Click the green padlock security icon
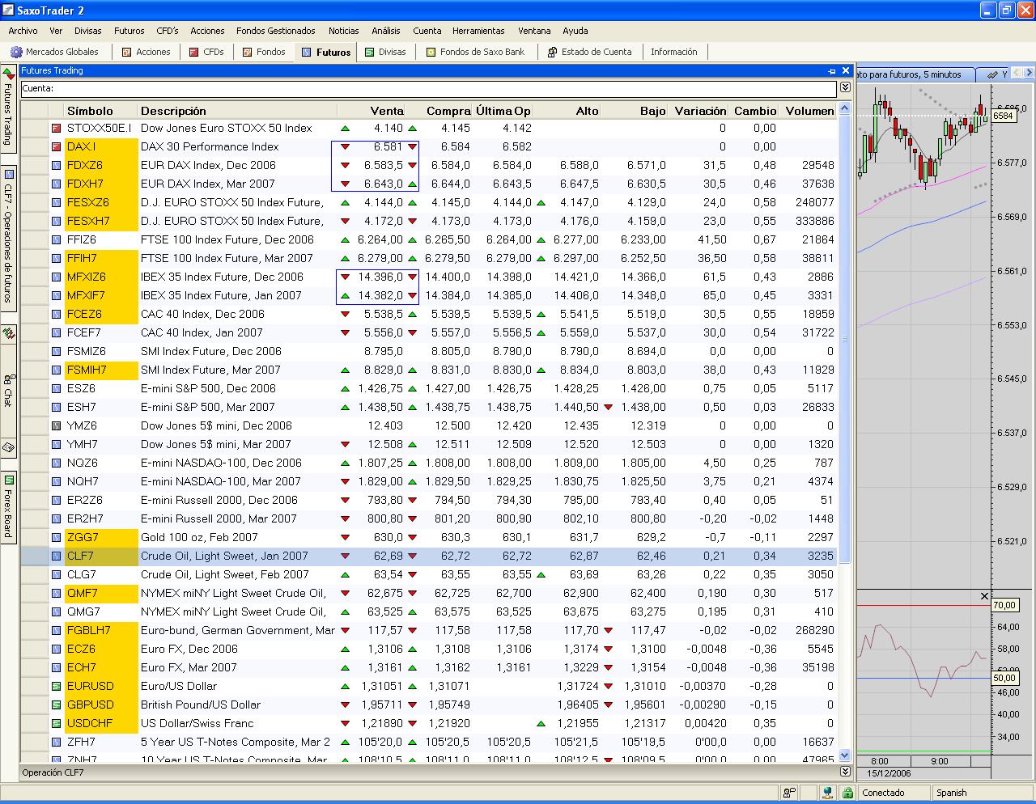 coord(847,793)
